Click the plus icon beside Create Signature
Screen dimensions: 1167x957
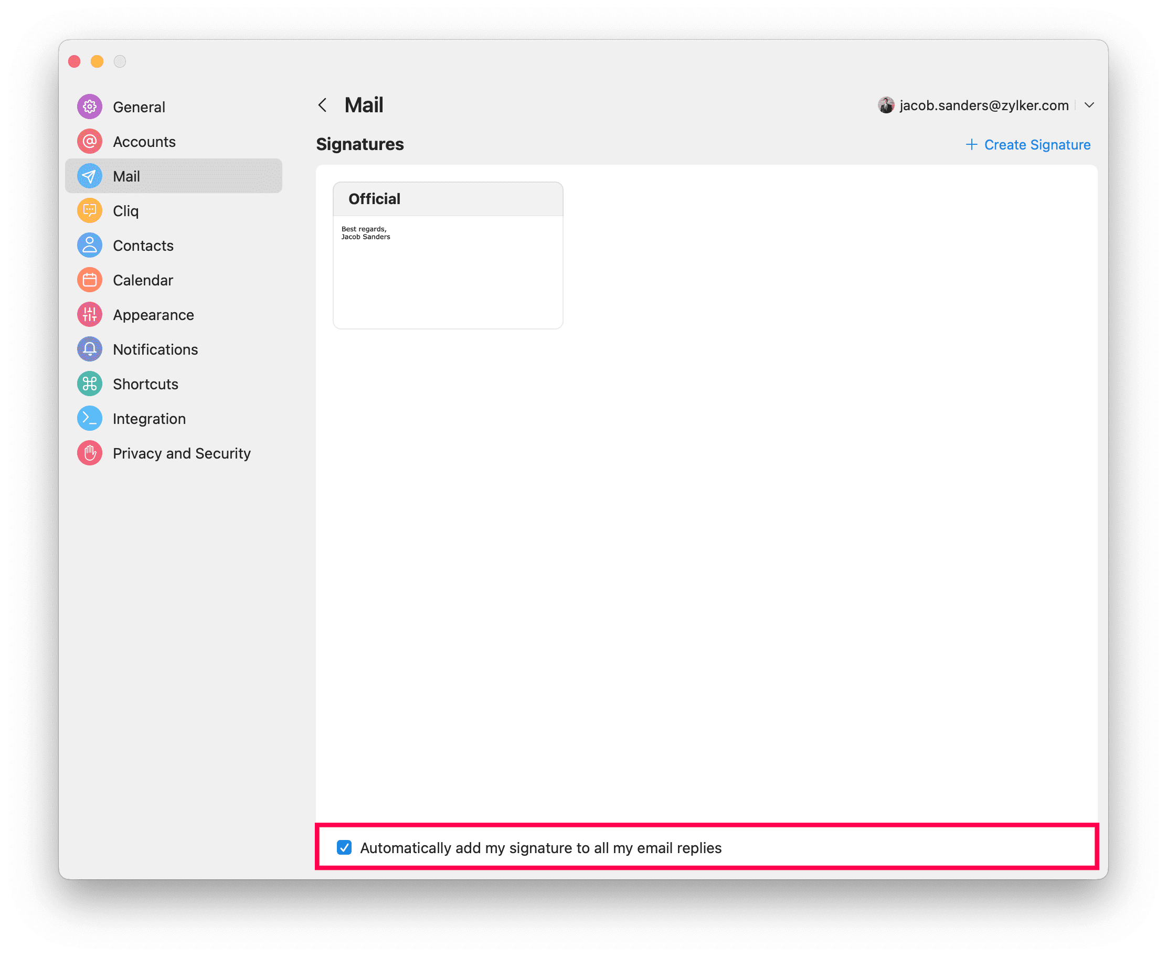coord(971,144)
